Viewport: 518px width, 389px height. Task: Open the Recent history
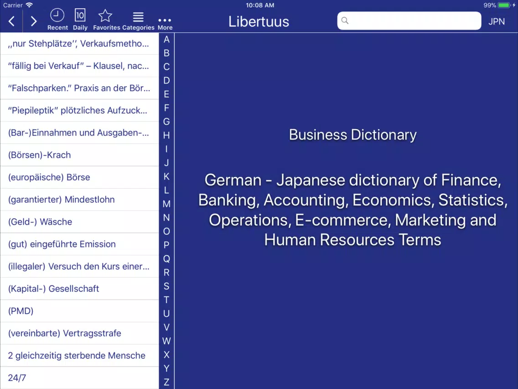[57, 20]
